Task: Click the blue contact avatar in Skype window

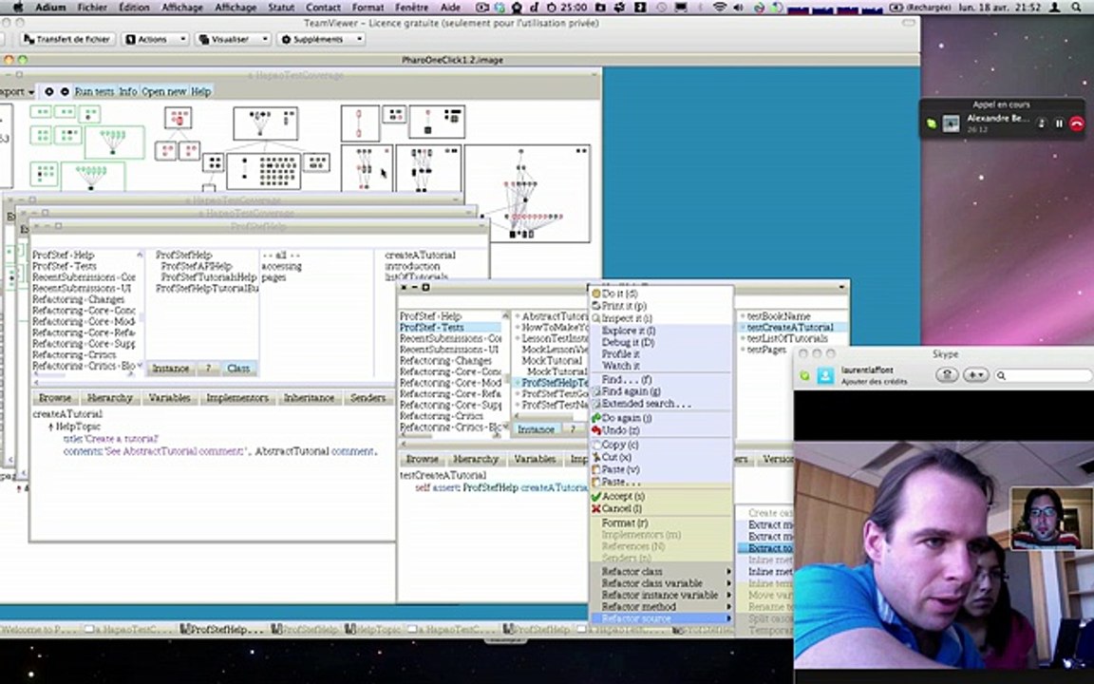Action: (x=825, y=375)
